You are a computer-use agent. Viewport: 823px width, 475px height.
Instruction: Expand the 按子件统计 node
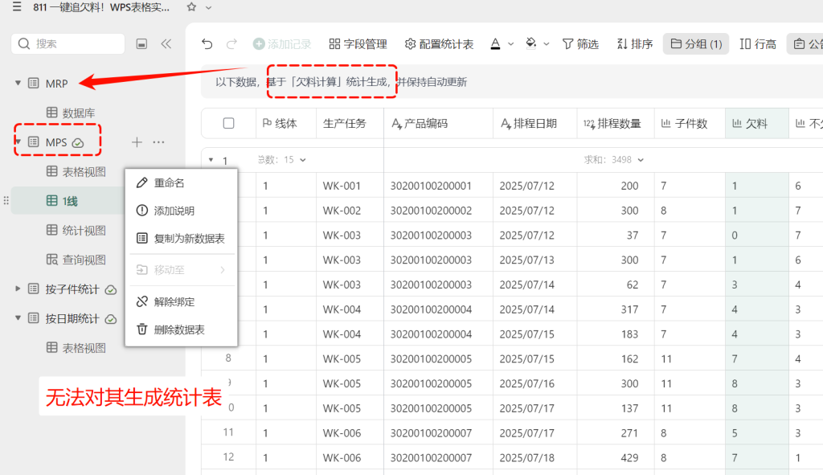(18, 289)
